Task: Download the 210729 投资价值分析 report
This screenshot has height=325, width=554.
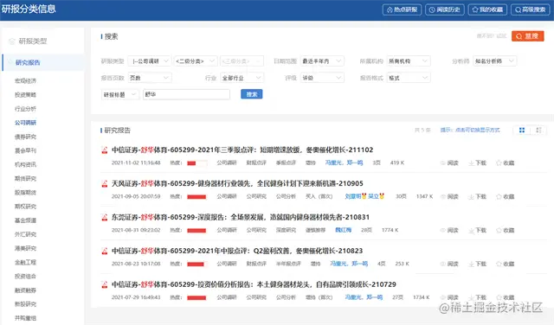Action: 477,297
